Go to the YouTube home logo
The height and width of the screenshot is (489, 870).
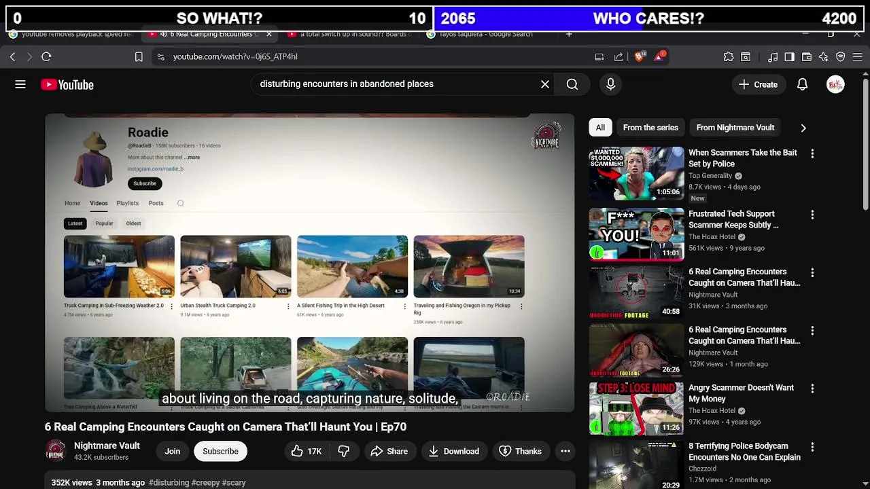point(67,84)
